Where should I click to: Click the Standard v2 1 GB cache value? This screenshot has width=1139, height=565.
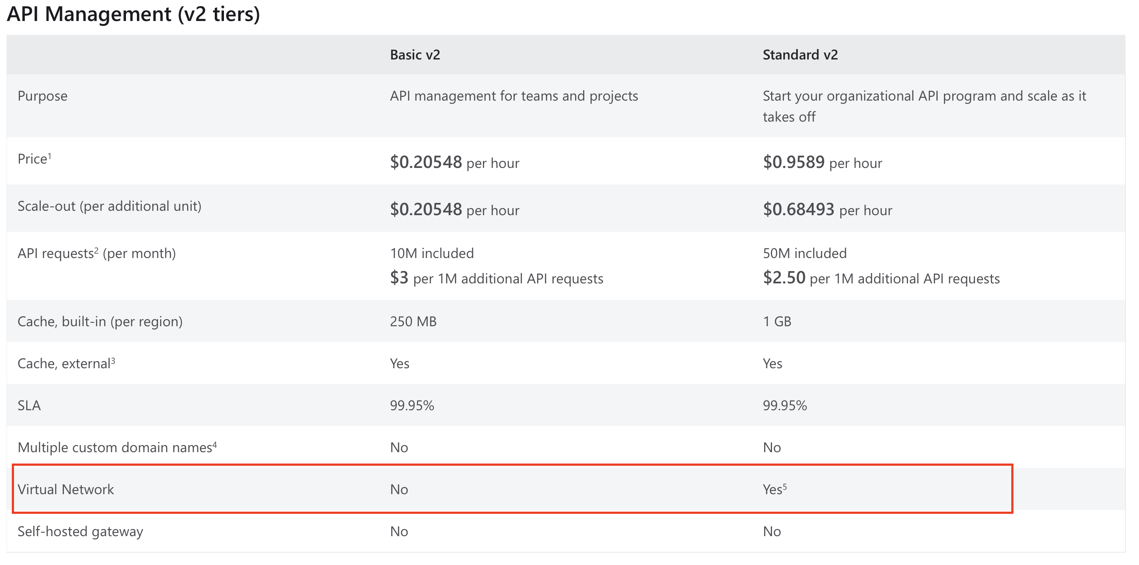point(777,321)
